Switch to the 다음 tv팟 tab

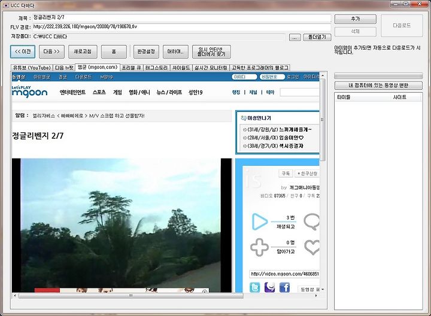point(64,68)
